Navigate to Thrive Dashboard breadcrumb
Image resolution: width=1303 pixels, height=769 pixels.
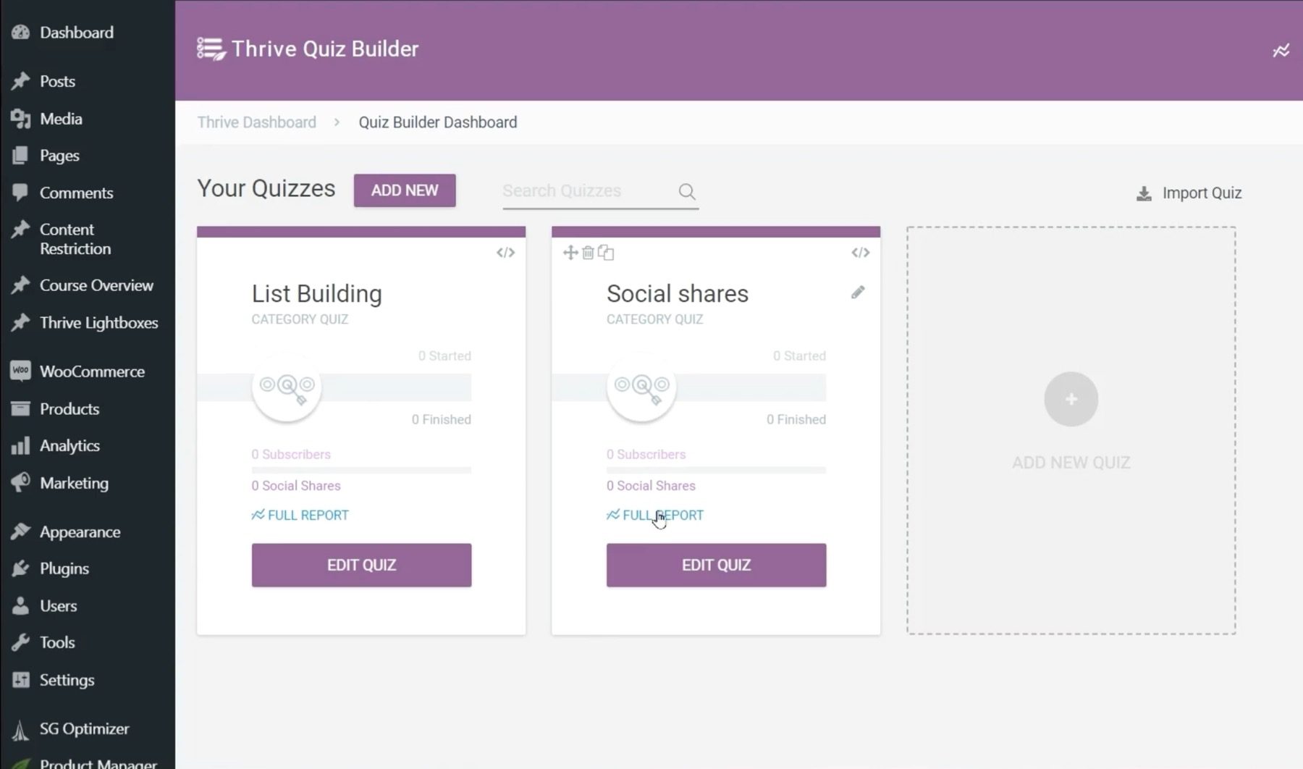click(256, 122)
